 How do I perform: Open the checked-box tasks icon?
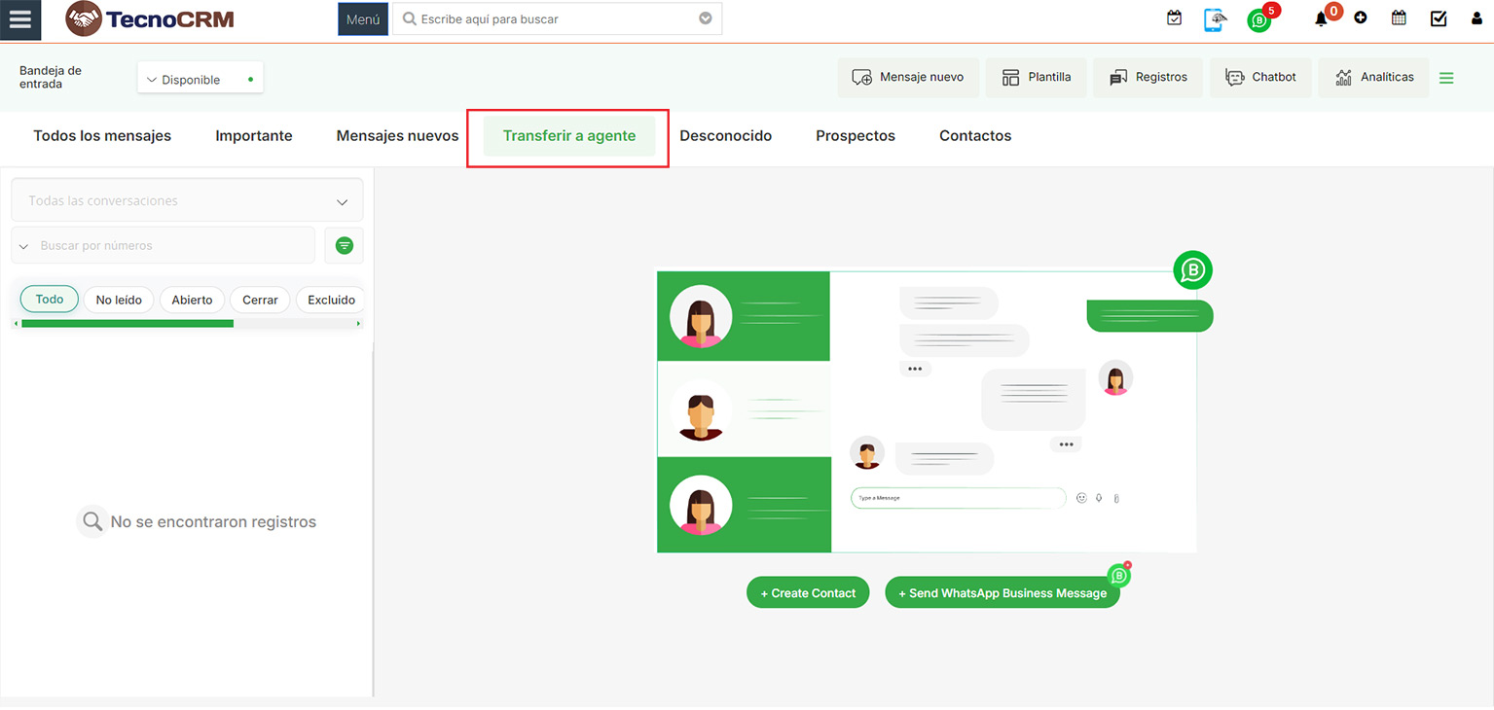point(1439,18)
